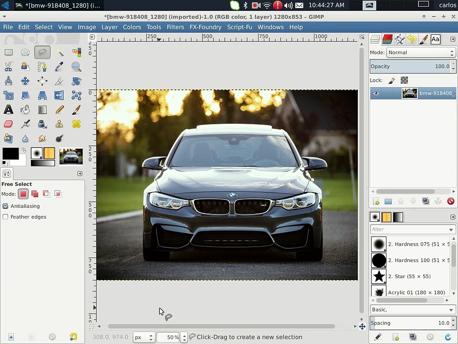Switch to the Channels tab

[x=387, y=39]
